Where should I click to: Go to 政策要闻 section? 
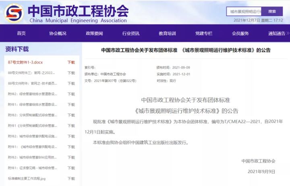(94, 33)
